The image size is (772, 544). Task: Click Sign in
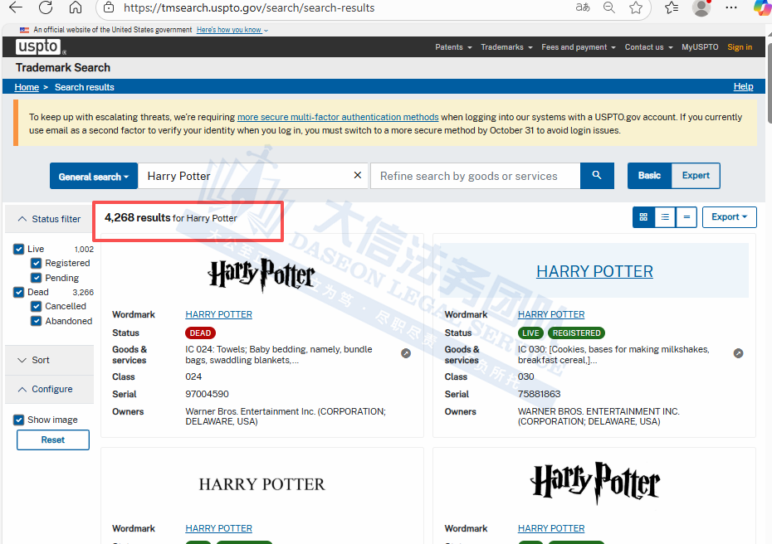click(x=740, y=47)
